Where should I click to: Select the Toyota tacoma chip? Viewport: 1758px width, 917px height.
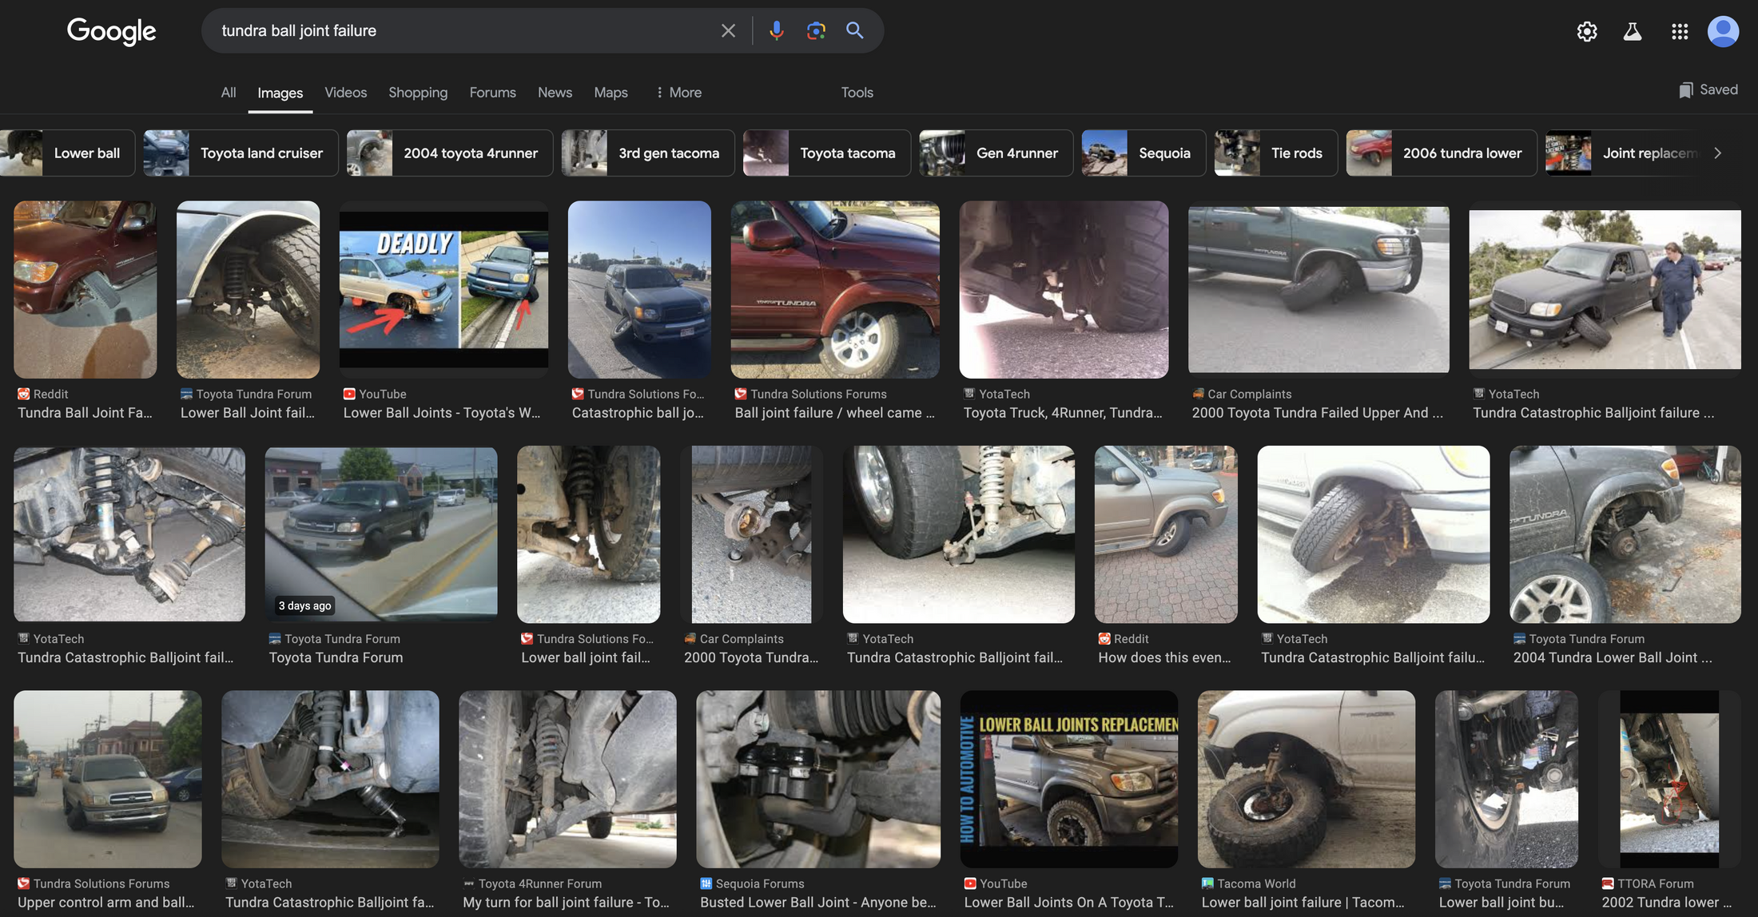pos(827,153)
